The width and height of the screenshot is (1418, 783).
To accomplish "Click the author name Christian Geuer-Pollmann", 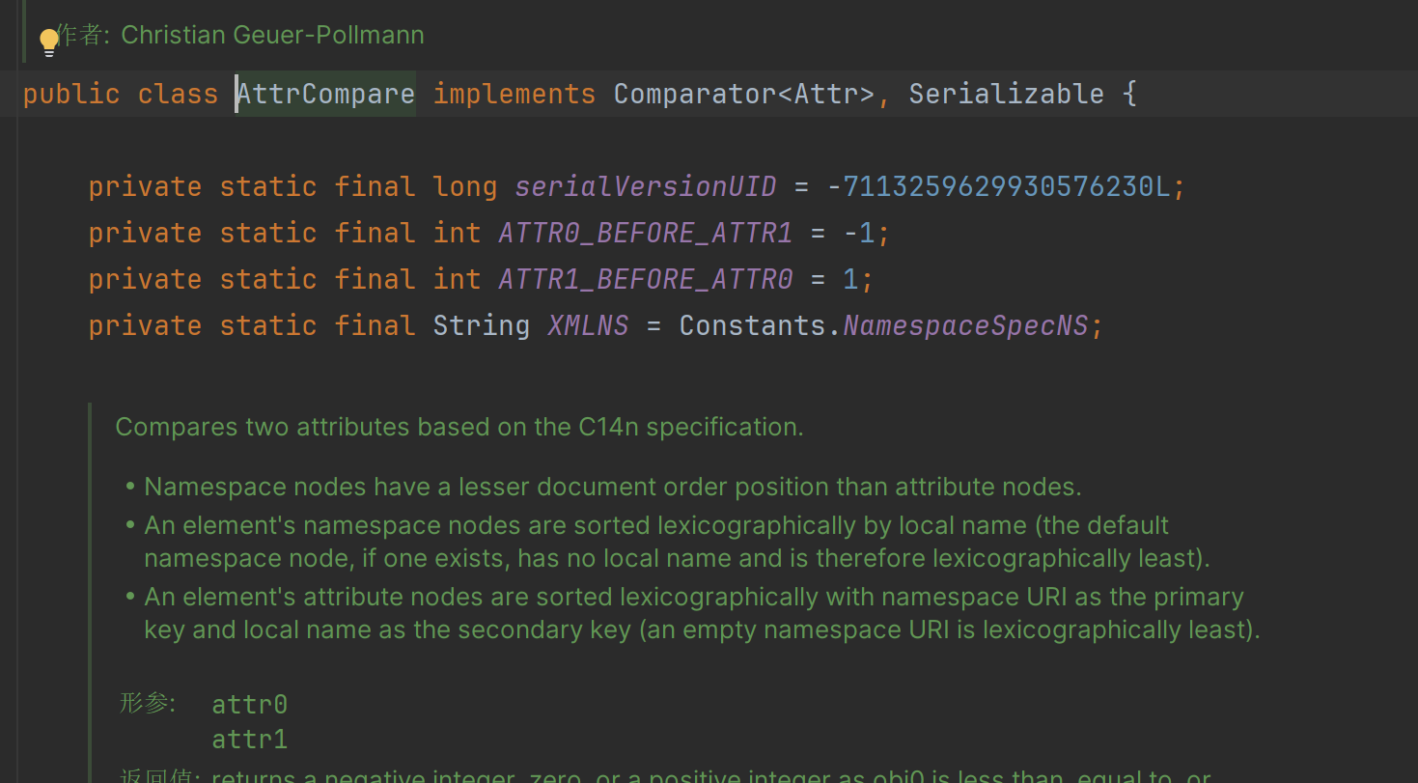I will coord(272,36).
